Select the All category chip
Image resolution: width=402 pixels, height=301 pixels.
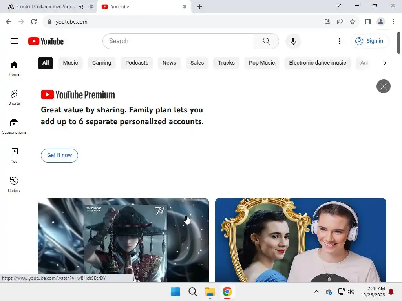point(46,63)
